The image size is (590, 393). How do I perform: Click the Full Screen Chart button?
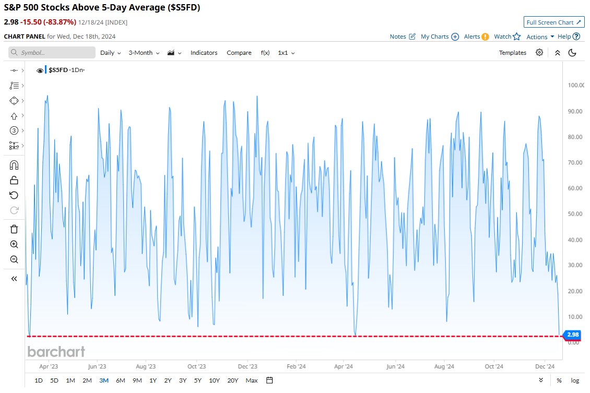[554, 22]
